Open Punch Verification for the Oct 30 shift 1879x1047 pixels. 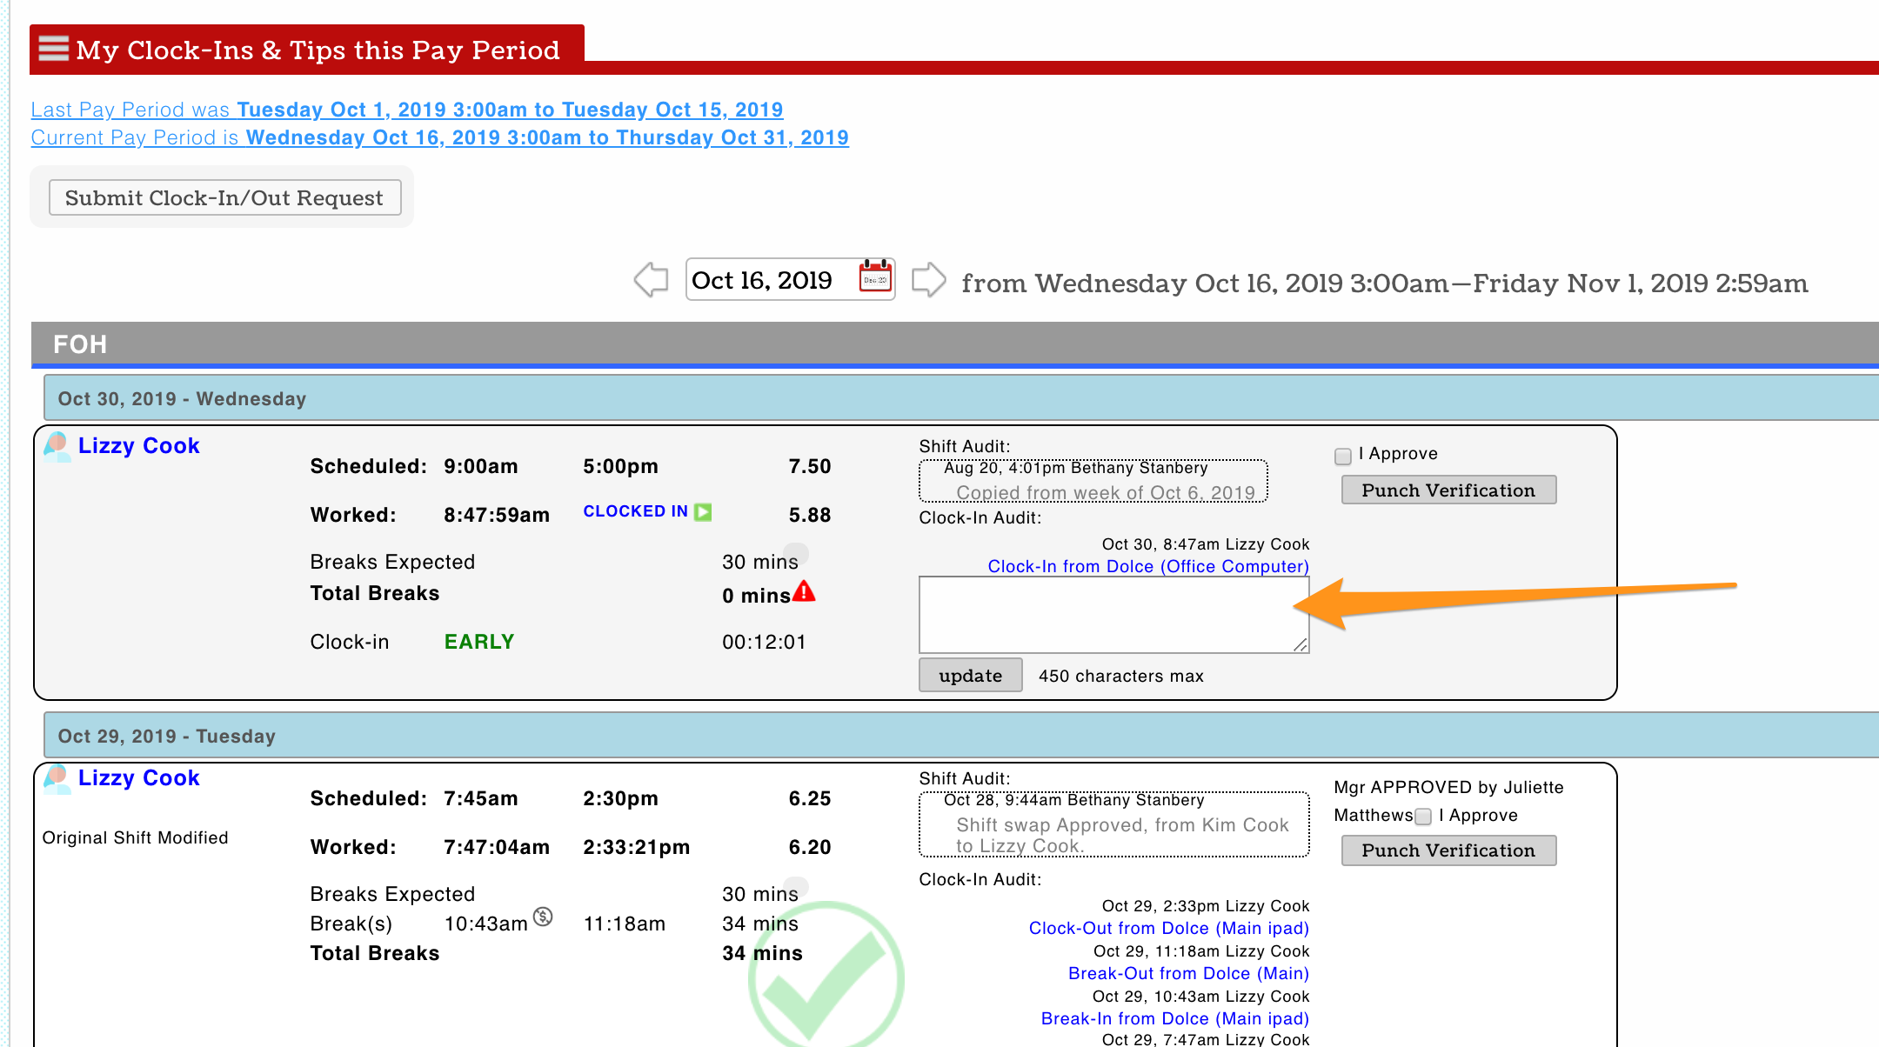click(x=1448, y=490)
